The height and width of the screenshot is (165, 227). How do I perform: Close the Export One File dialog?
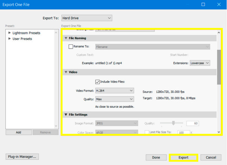pos(219,5)
